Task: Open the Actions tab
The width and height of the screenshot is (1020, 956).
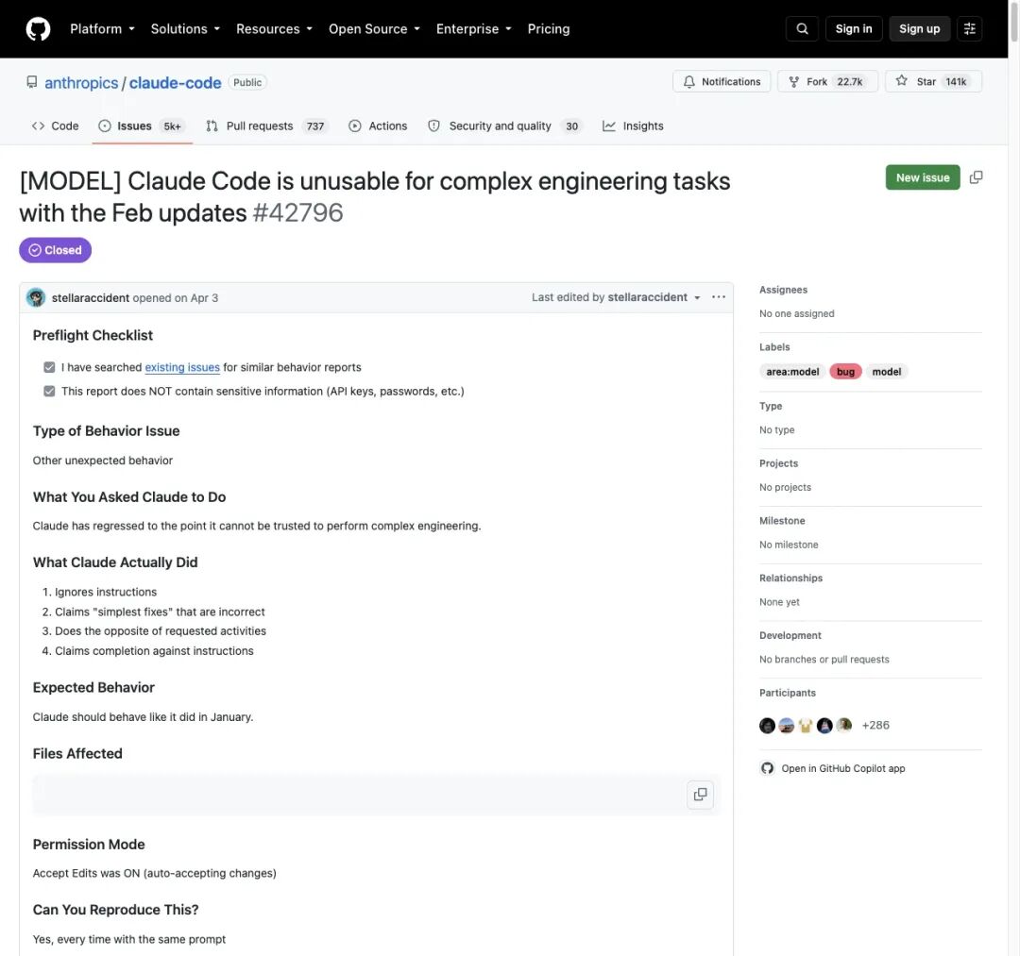Action: (378, 126)
